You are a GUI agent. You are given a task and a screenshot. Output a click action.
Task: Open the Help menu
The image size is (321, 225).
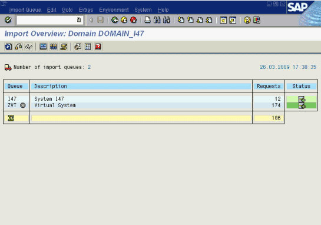163,10
